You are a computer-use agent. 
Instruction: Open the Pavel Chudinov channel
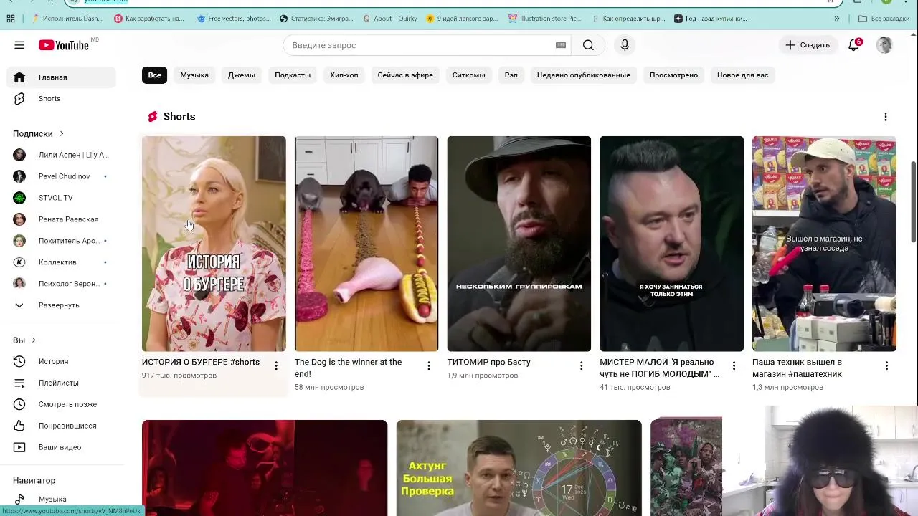tap(62, 176)
